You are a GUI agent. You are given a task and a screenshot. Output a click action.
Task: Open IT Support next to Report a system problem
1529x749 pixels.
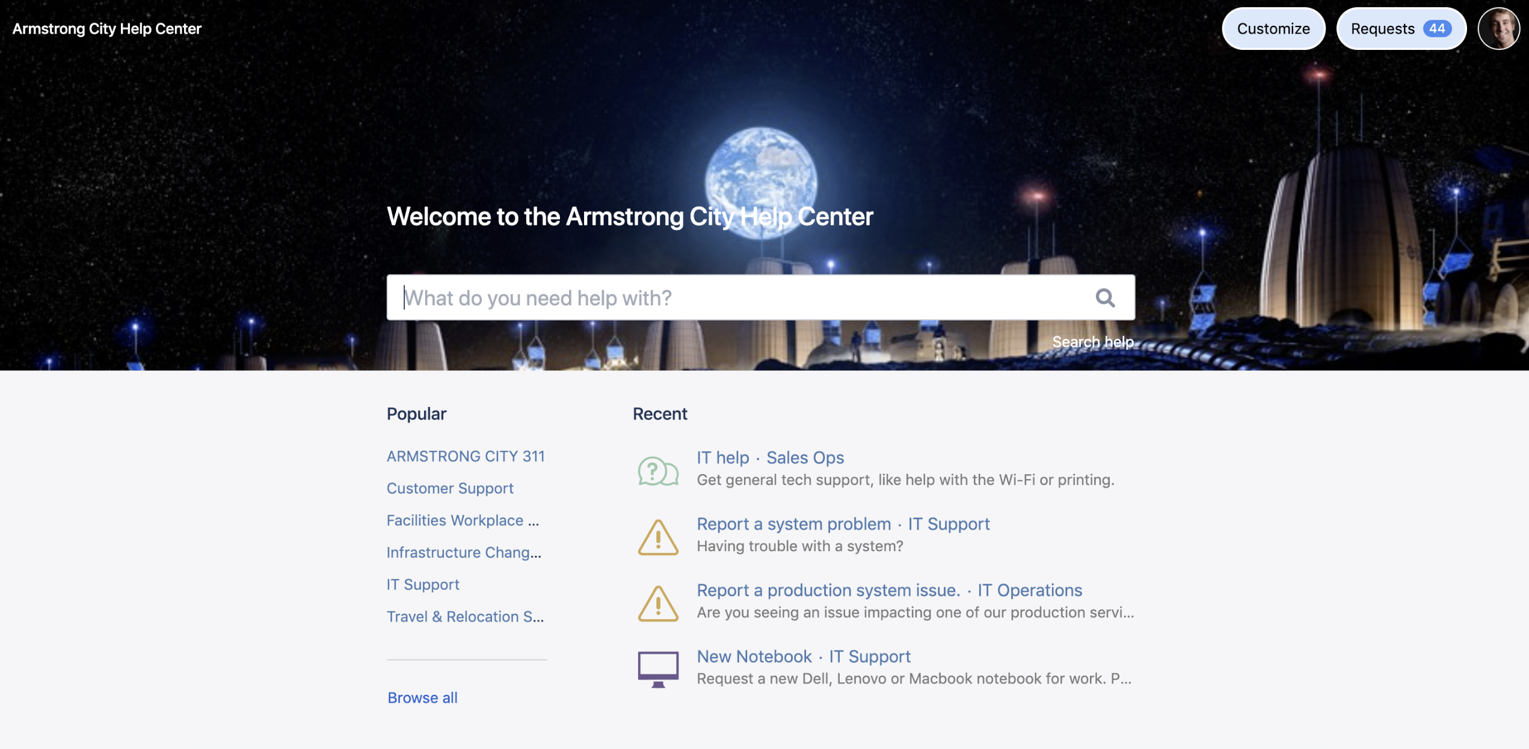949,524
